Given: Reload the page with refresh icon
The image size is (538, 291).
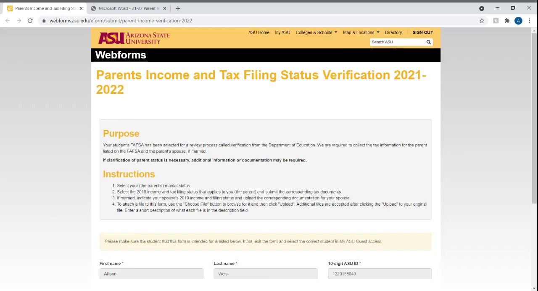Looking at the screenshot, I should click(x=30, y=21).
